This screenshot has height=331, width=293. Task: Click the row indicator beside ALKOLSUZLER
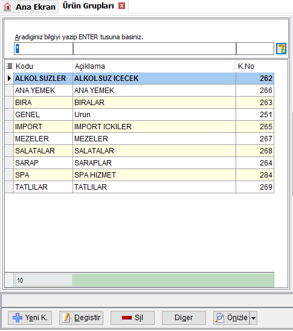click(9, 79)
